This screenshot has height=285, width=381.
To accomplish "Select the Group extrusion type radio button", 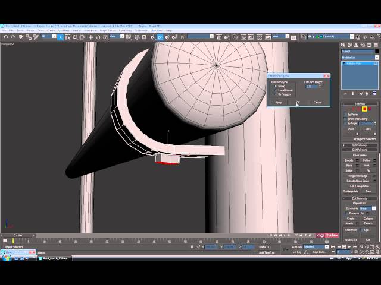I will [x=276, y=87].
